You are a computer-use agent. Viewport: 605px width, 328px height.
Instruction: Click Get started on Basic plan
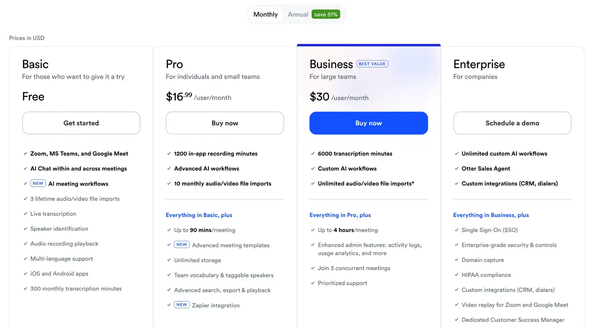(x=81, y=123)
